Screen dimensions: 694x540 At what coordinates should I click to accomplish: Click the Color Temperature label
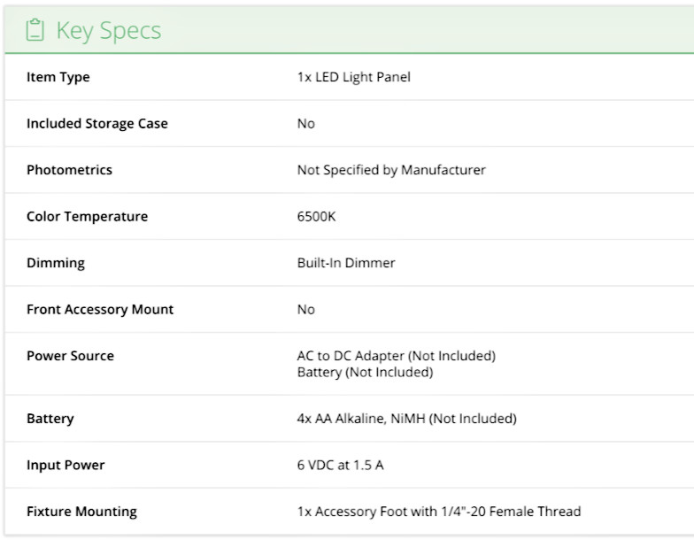click(x=87, y=217)
